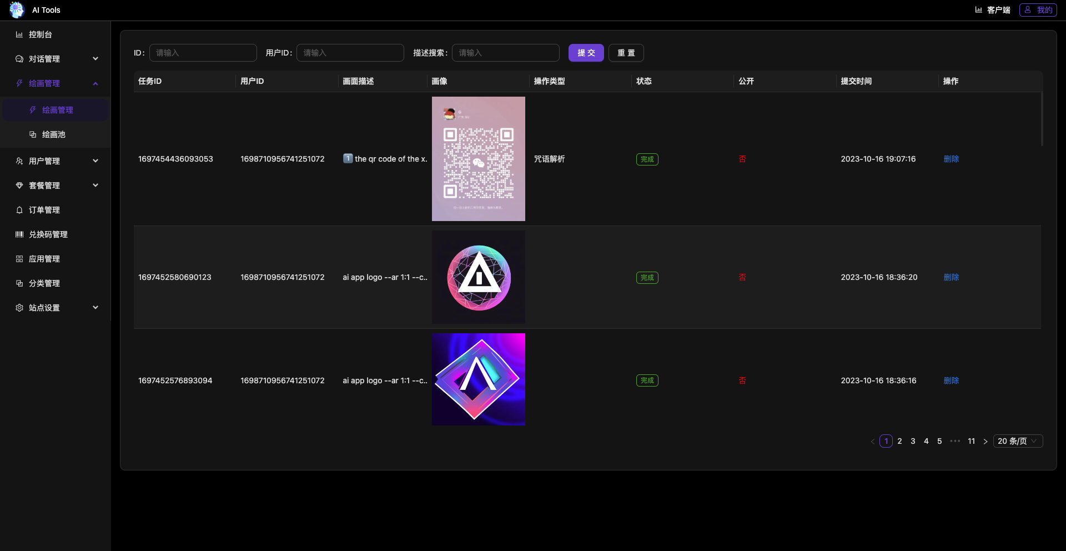Click the 用户管理 people icon

pyautogui.click(x=19, y=161)
